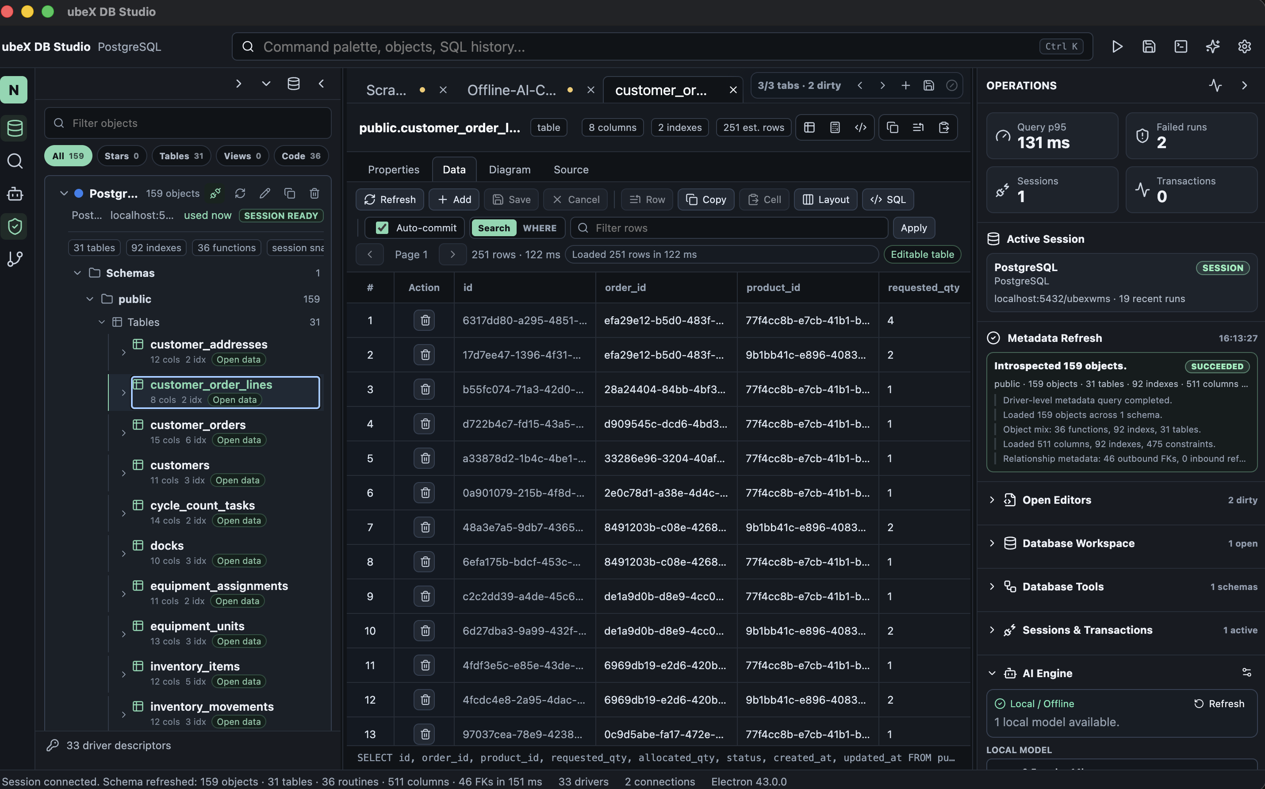Open the search icon in the left sidebar
The height and width of the screenshot is (789, 1265).
click(15, 161)
